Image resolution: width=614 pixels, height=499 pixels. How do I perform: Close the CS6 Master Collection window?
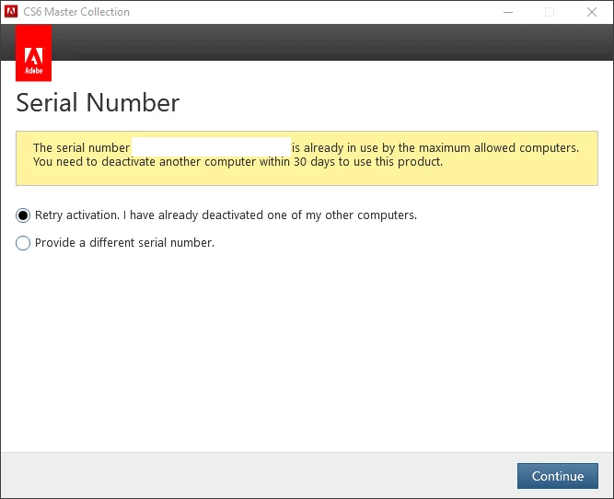592,12
